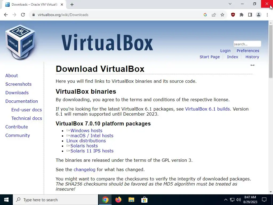Click the scrollbar down arrow
The width and height of the screenshot is (273, 205).
[x=271, y=192]
